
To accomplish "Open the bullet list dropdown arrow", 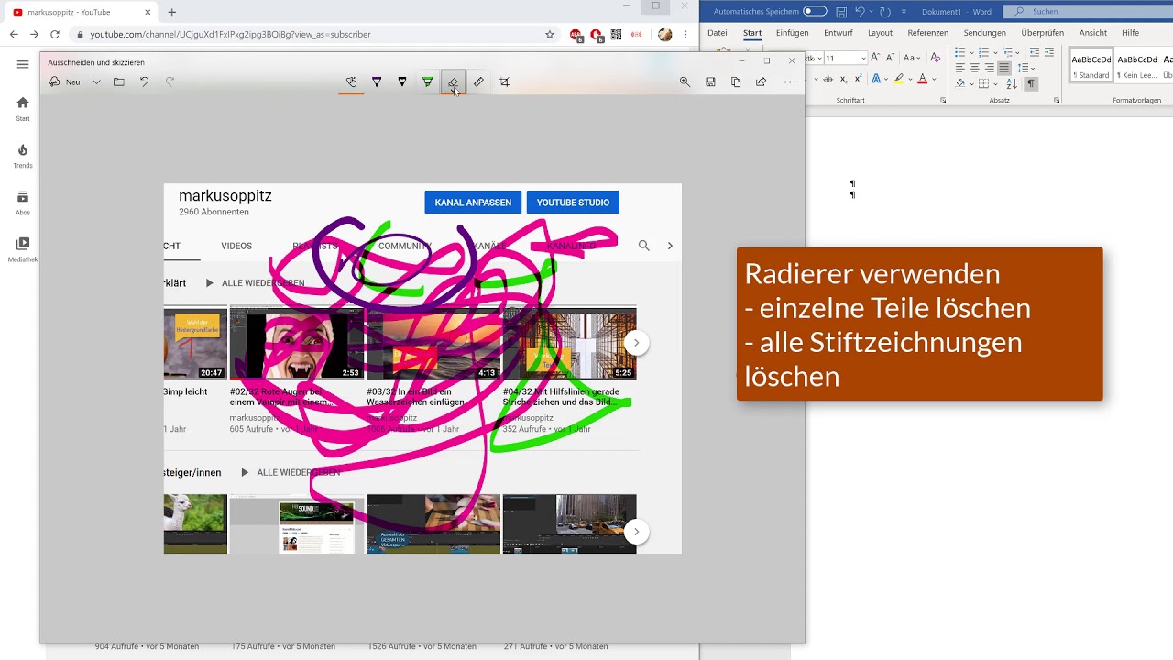I will 971,52.
